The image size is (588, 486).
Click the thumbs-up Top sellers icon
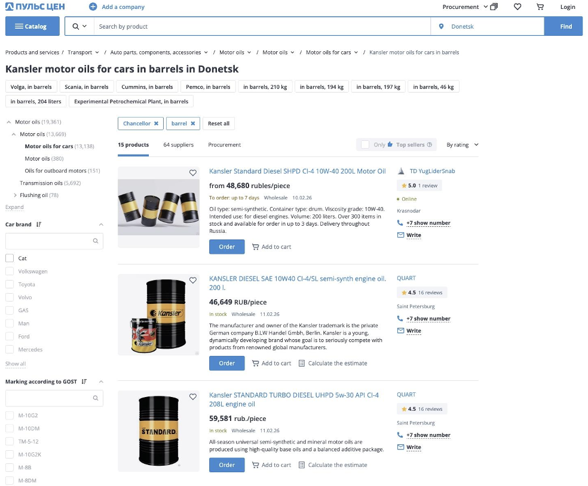pos(390,144)
